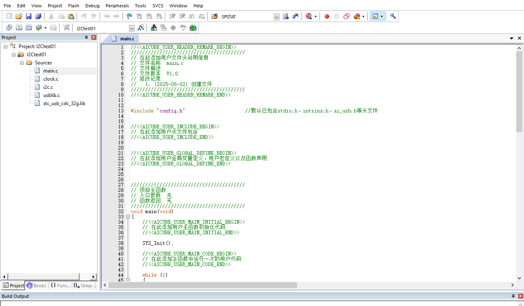Open Find in Files folder-binoculars icon
This screenshot has width=524, height=306.
215,16
